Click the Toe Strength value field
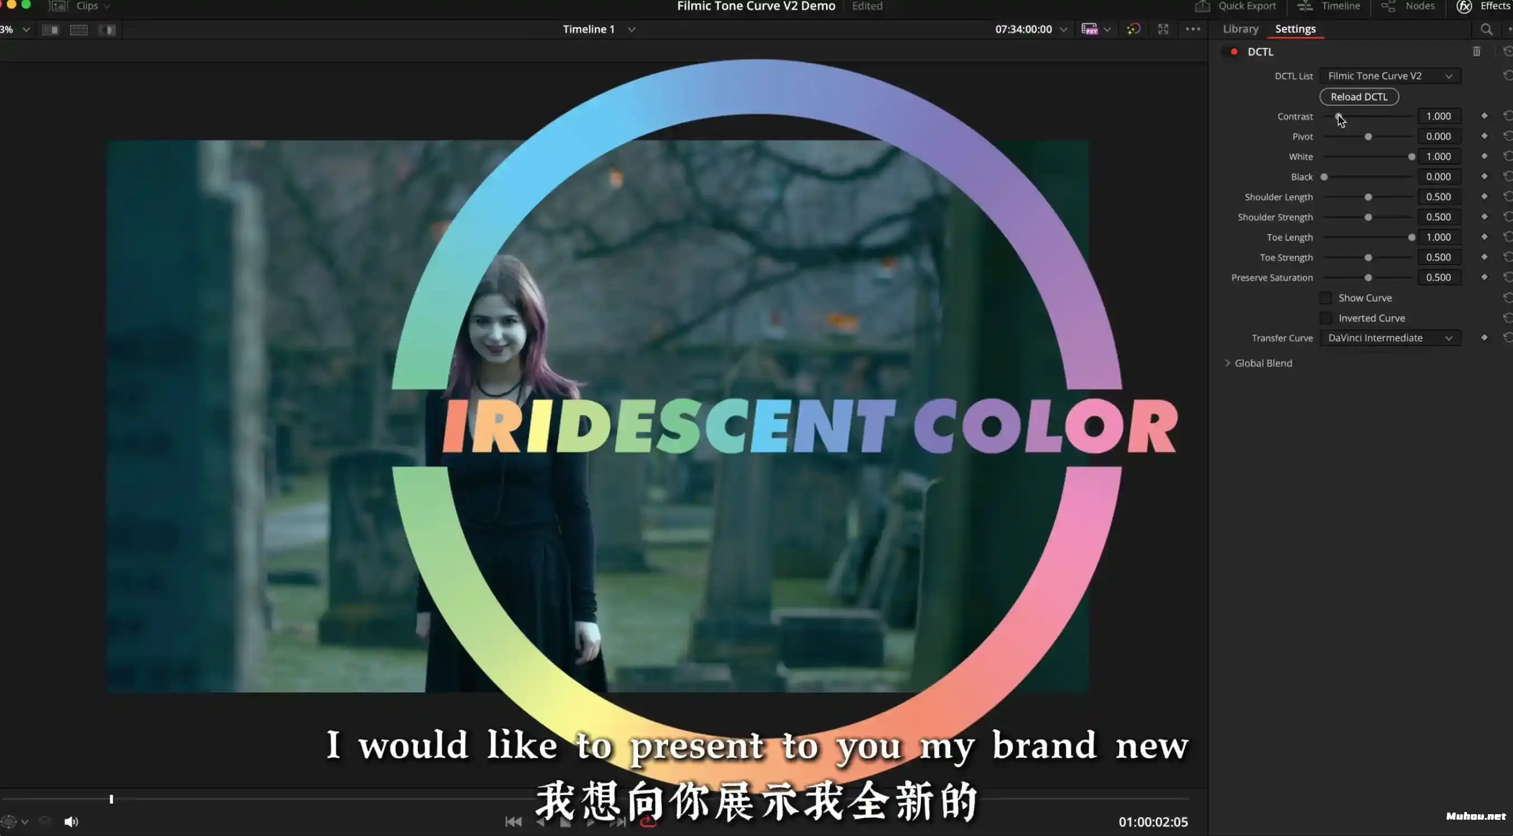This screenshot has height=836, width=1513. pos(1438,257)
